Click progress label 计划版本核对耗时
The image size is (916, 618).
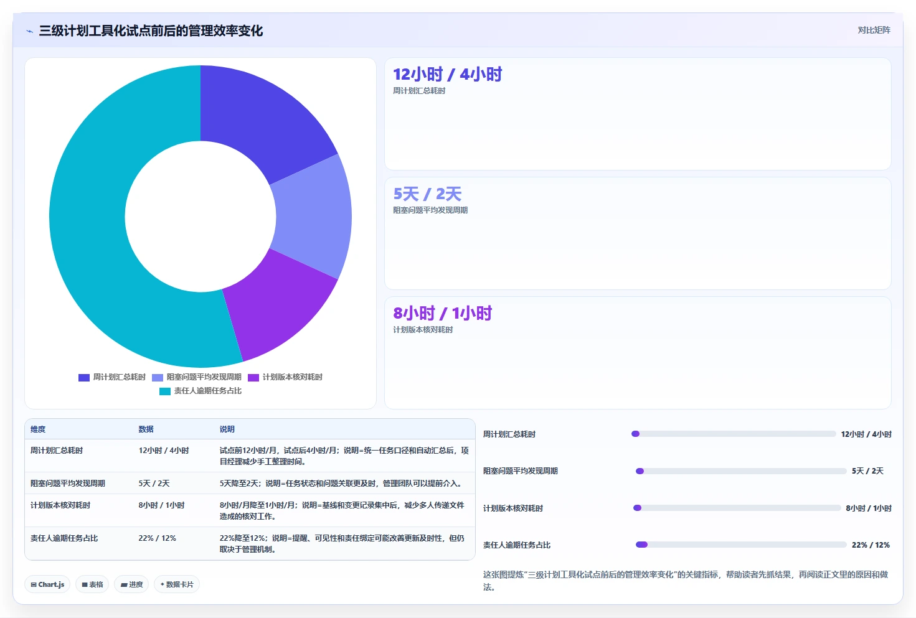[513, 508]
